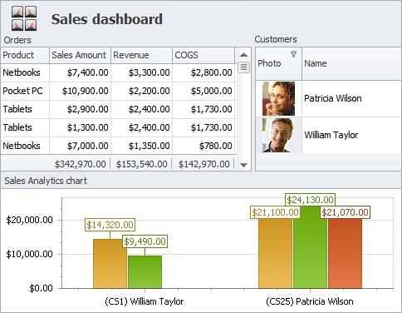
Task: Click the $2,200.00 revenue cell
Action: 141,91
